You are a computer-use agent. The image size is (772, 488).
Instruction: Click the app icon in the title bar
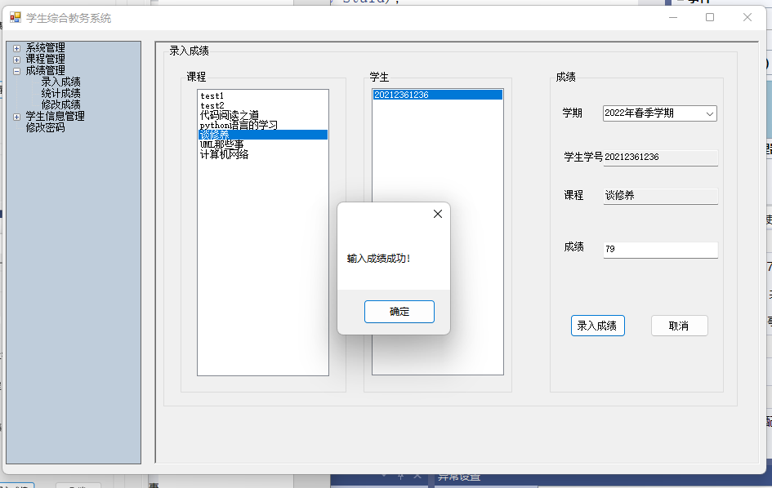[16, 18]
